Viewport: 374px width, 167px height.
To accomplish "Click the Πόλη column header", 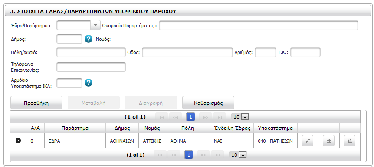I will (x=188, y=128).
